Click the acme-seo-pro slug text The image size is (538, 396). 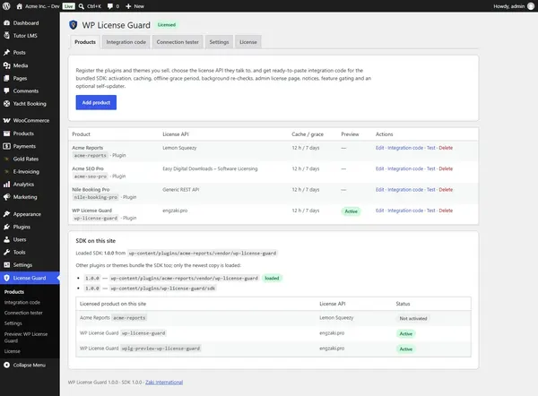coord(91,176)
